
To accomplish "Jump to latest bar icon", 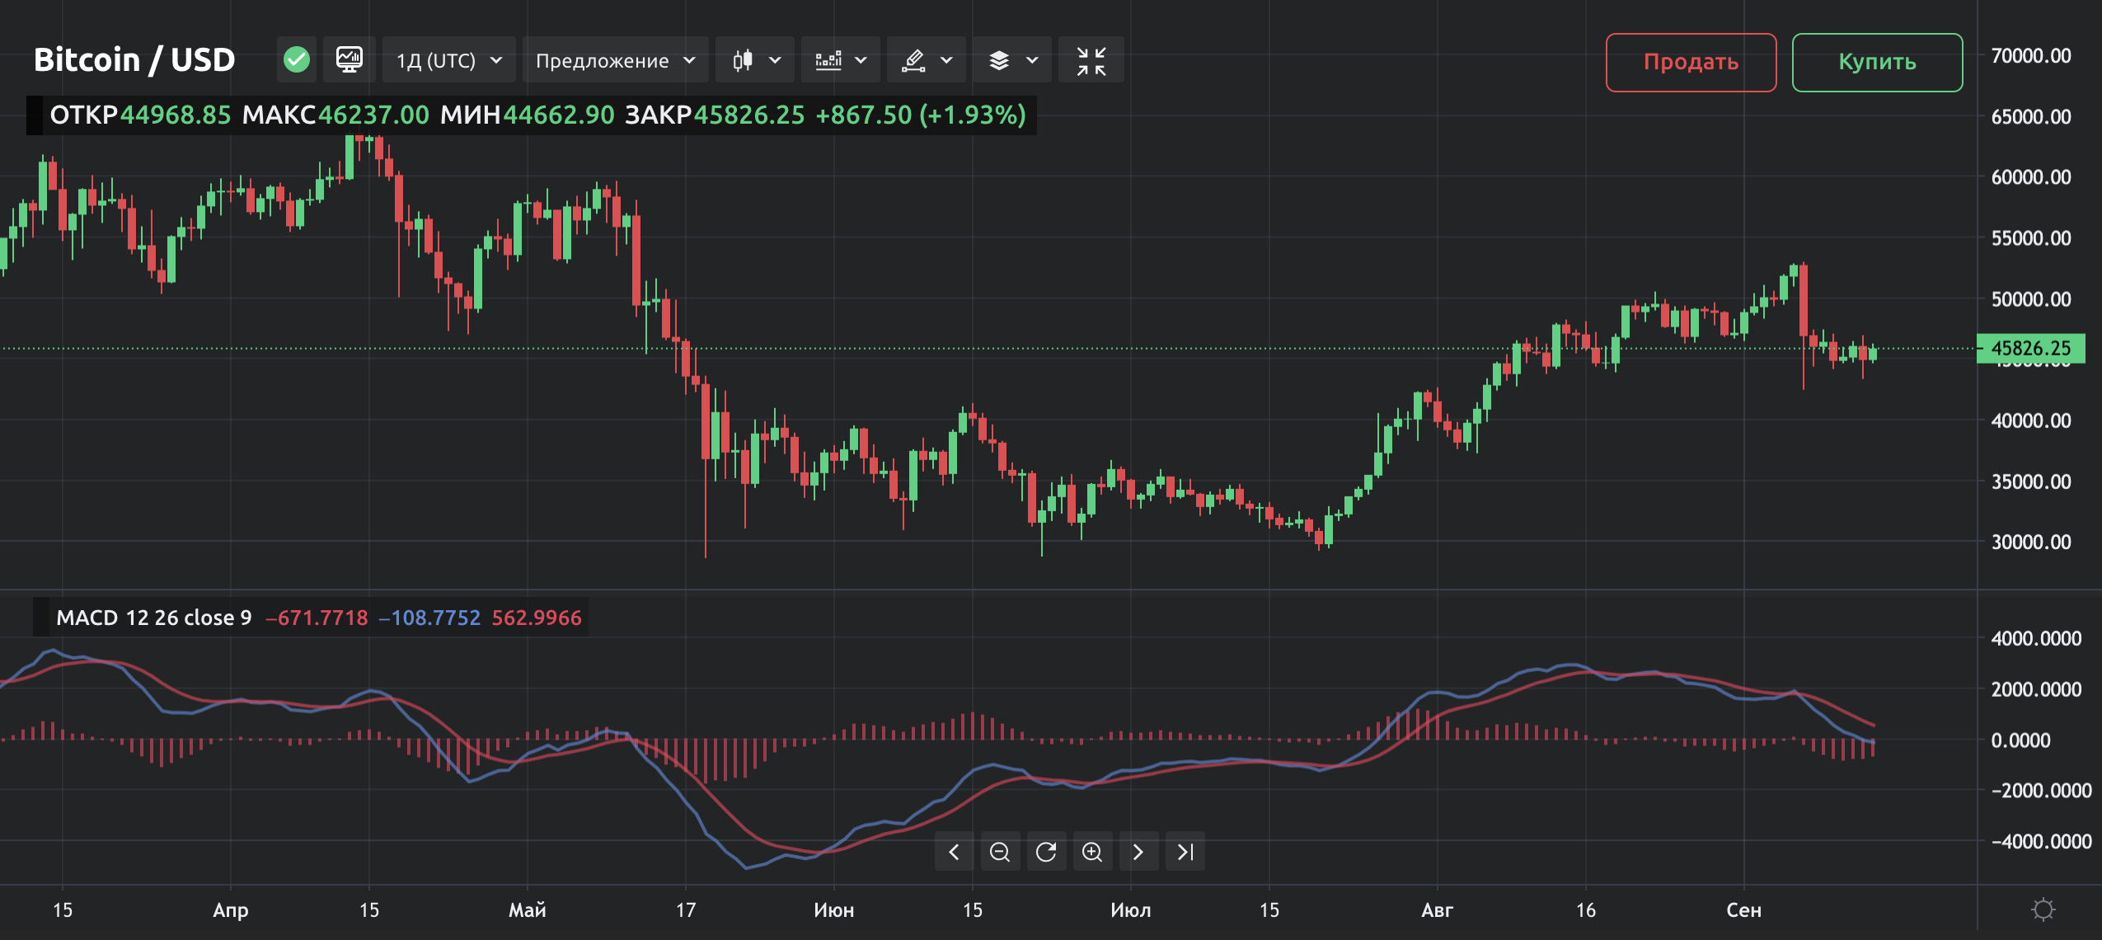I will [x=1185, y=852].
